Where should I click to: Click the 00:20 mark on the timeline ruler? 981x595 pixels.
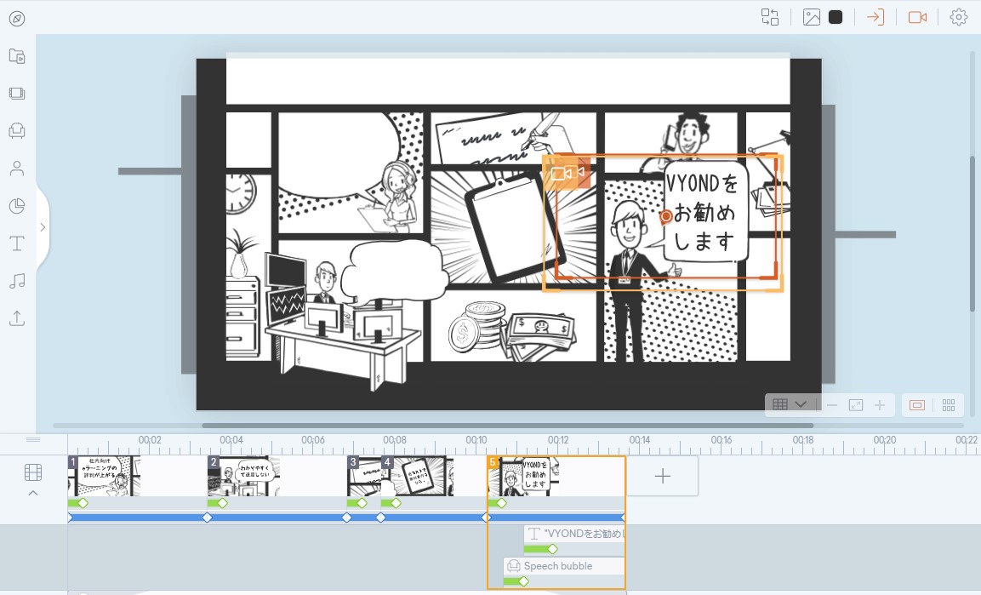885,440
